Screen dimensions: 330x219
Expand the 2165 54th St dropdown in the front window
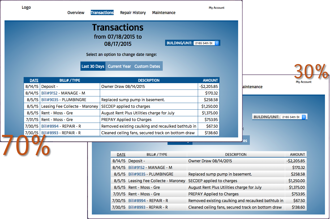(x=206, y=43)
